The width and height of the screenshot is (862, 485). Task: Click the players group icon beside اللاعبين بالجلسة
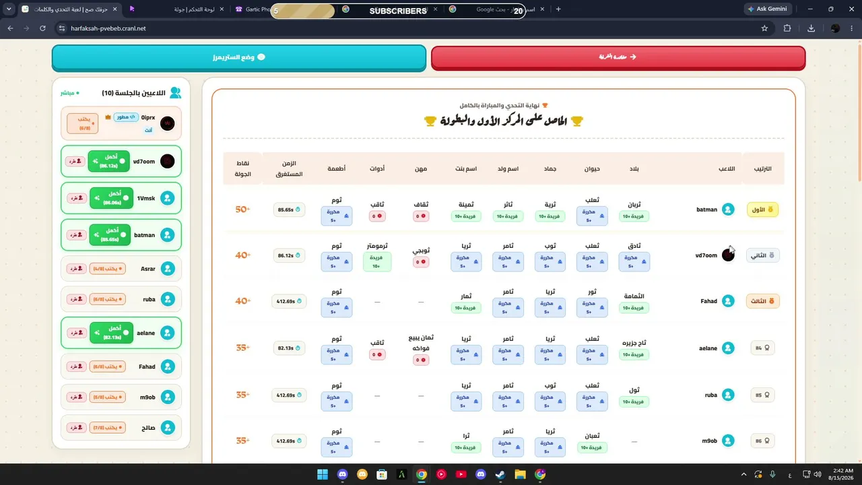point(175,93)
